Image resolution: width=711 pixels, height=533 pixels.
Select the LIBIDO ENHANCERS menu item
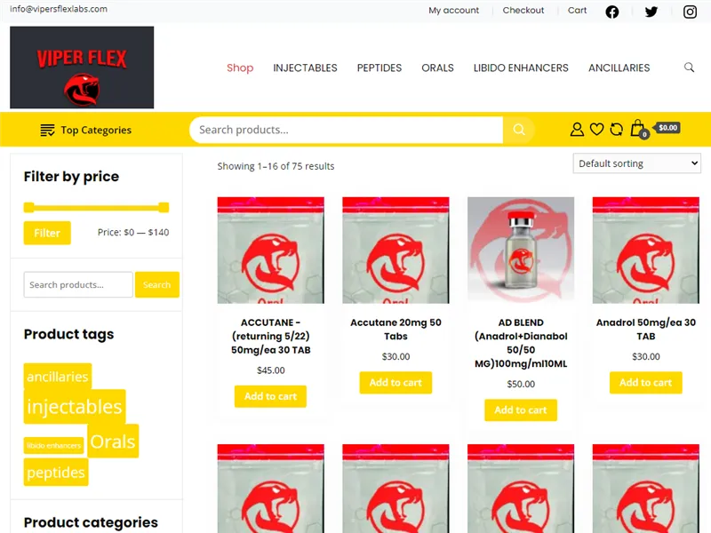[x=521, y=68]
